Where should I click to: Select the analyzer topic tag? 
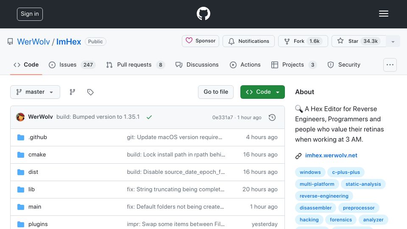pos(373,220)
